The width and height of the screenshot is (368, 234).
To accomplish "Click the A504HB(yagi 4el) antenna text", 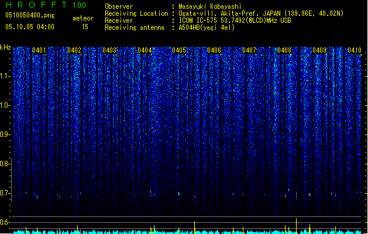I will click(207, 27).
